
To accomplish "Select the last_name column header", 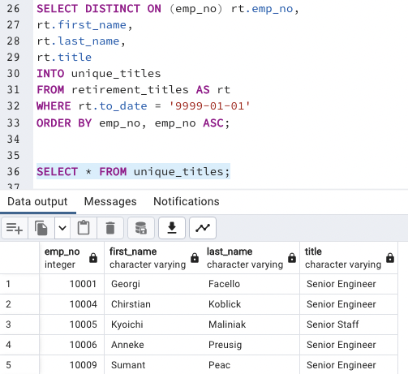I will click(251, 258).
